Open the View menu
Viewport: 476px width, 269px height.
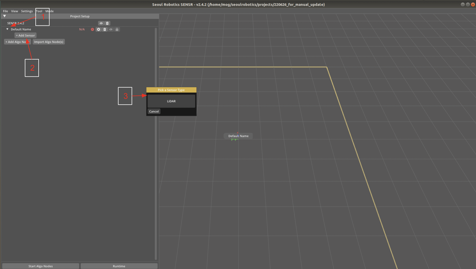(x=14, y=11)
